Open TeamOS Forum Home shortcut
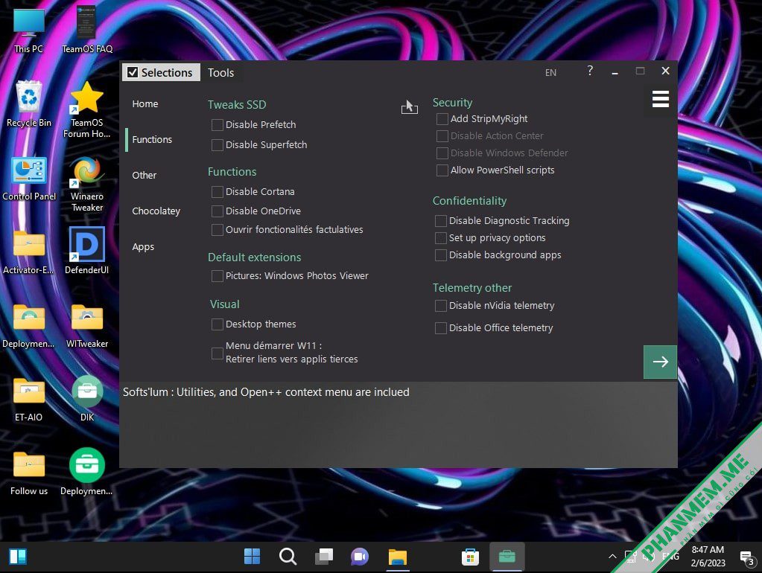The height and width of the screenshot is (573, 762). tap(87, 109)
